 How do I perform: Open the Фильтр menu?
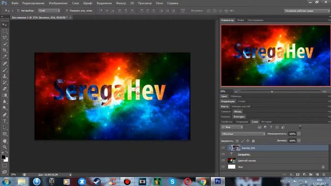click(x=121, y=3)
